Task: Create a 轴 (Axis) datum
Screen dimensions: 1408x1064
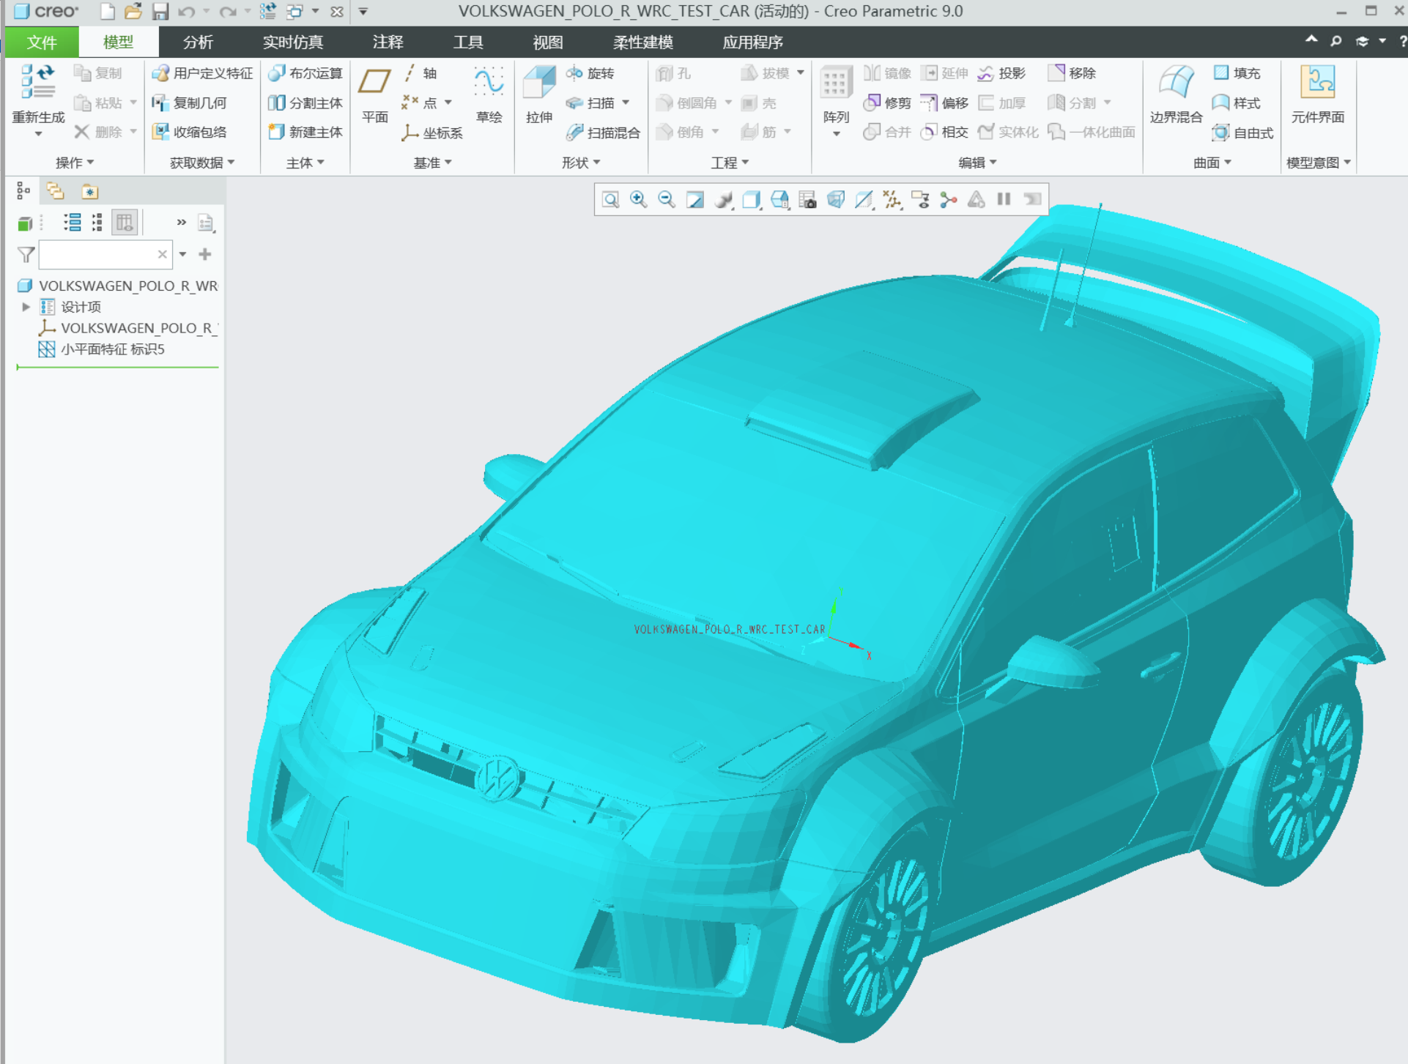Action: tap(420, 73)
